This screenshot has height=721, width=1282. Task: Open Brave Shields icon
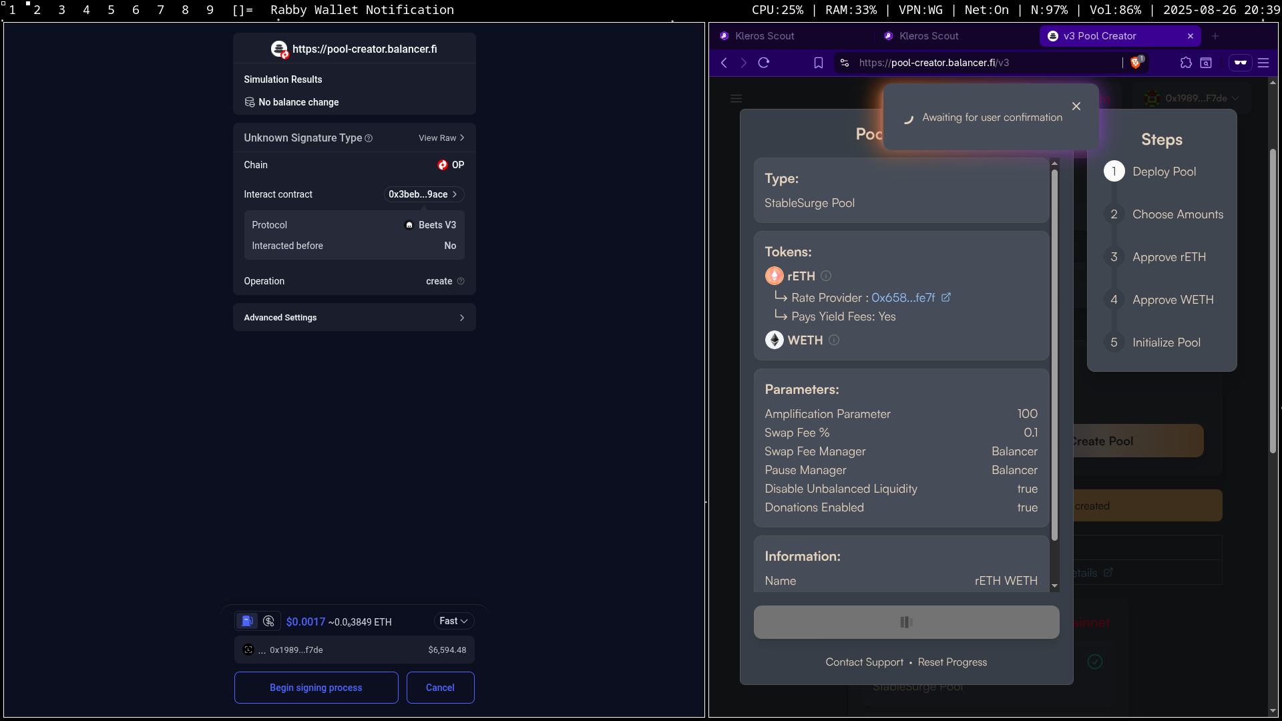pyautogui.click(x=1137, y=62)
